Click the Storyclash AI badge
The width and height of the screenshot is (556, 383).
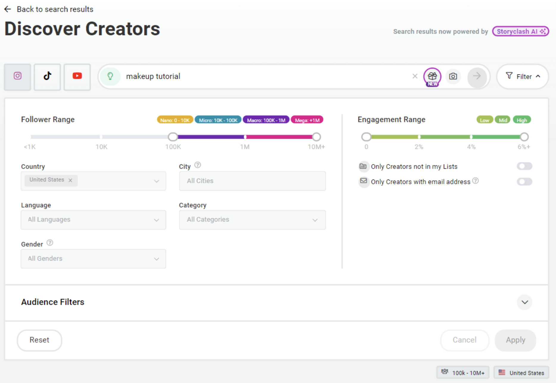[x=520, y=31]
